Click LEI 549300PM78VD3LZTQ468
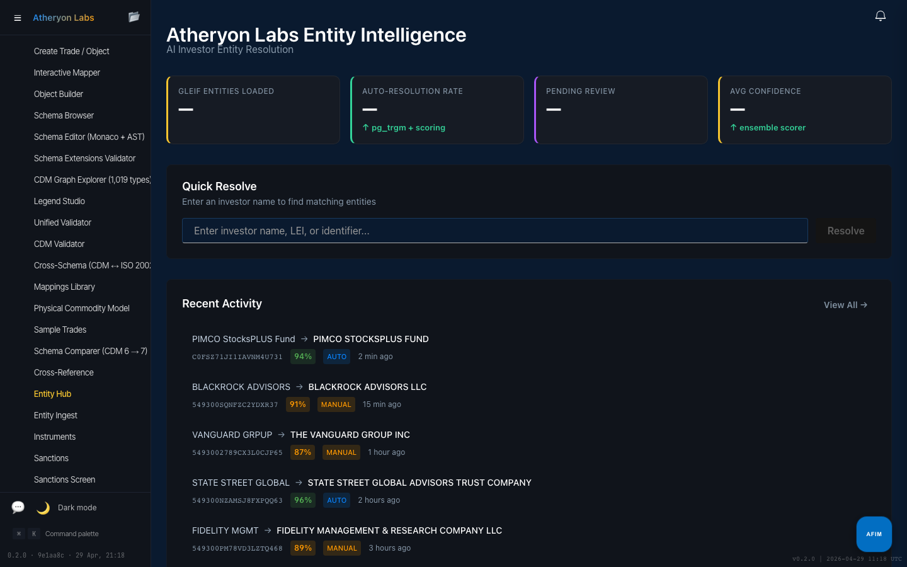Image resolution: width=907 pixels, height=567 pixels. [237, 548]
